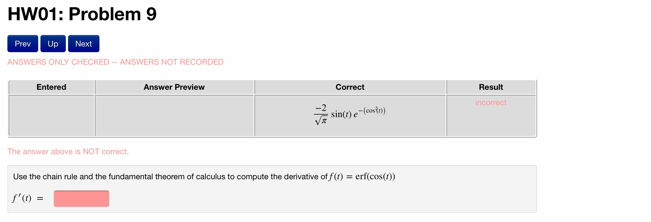
Task: Click the erf(cos(t)) expression in the problem
Action: pyautogui.click(x=375, y=176)
